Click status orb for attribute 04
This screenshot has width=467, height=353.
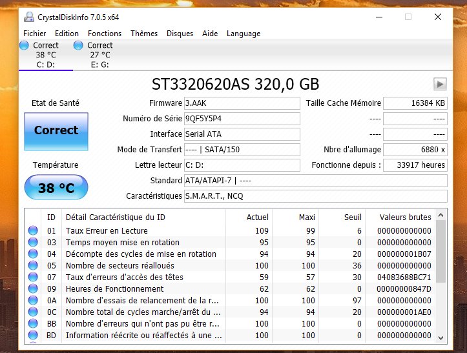33,254
